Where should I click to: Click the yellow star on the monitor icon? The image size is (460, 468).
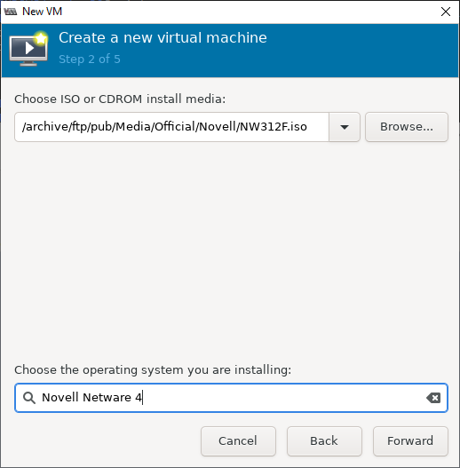[x=40, y=38]
